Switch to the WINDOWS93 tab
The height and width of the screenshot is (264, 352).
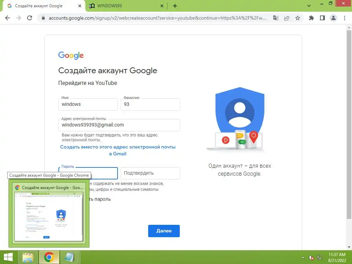pos(126,6)
